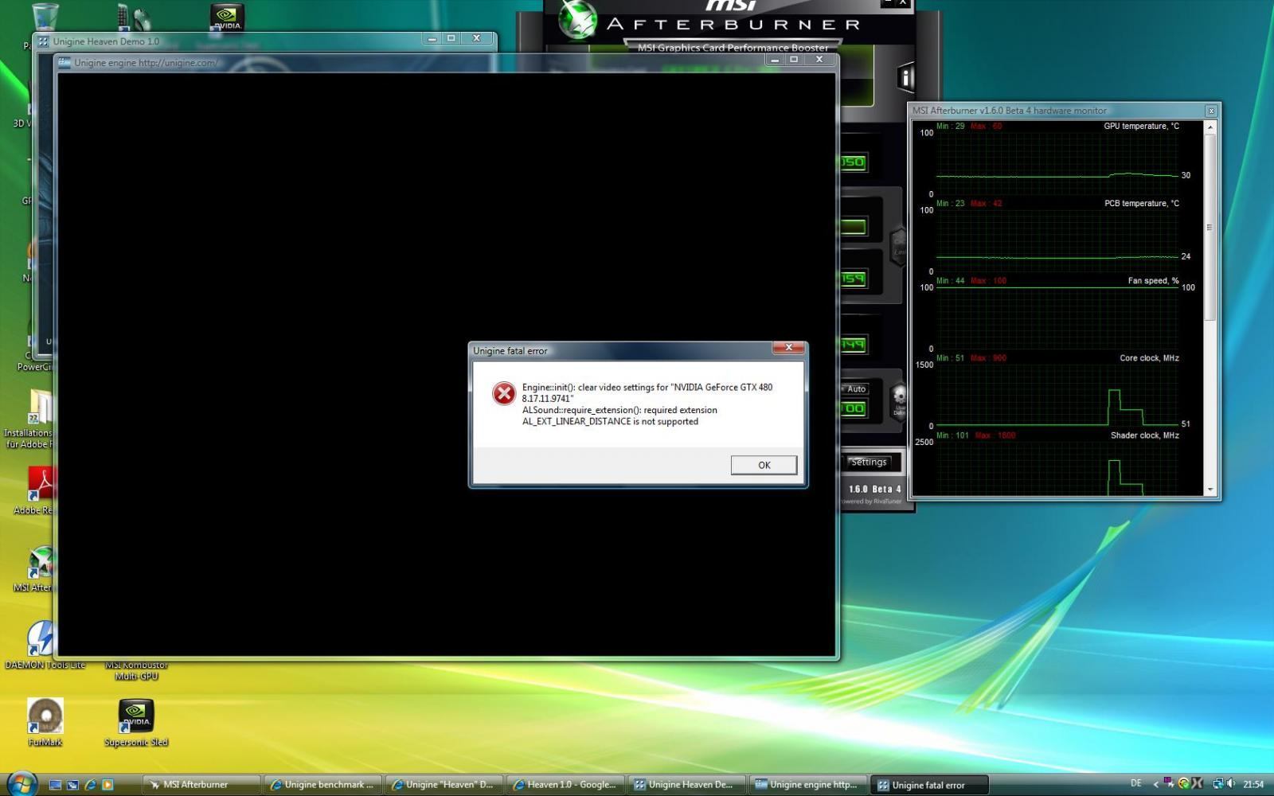Click the volume speaker tray icon

(x=1231, y=784)
